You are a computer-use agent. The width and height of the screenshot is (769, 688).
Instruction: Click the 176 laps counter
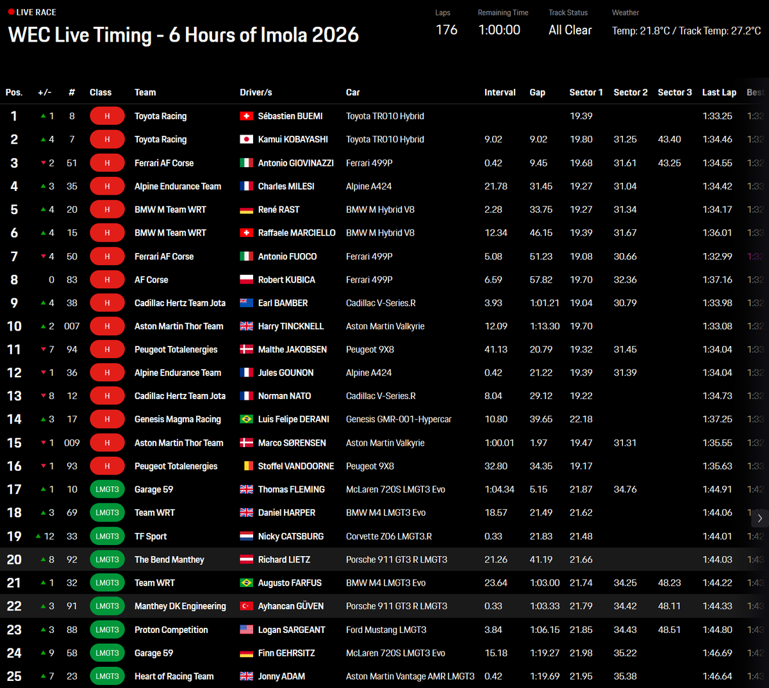[x=447, y=30]
